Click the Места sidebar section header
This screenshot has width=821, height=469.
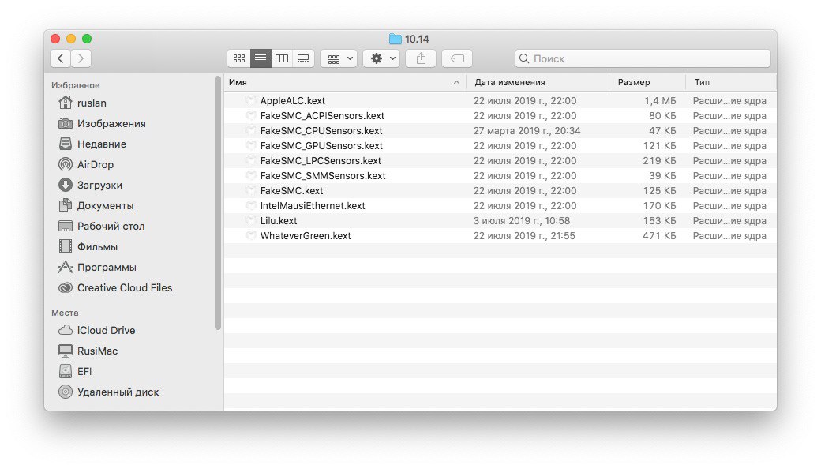point(65,313)
